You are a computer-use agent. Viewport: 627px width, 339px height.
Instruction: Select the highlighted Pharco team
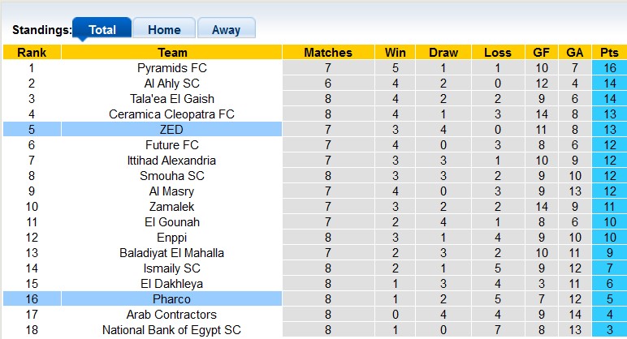(171, 298)
